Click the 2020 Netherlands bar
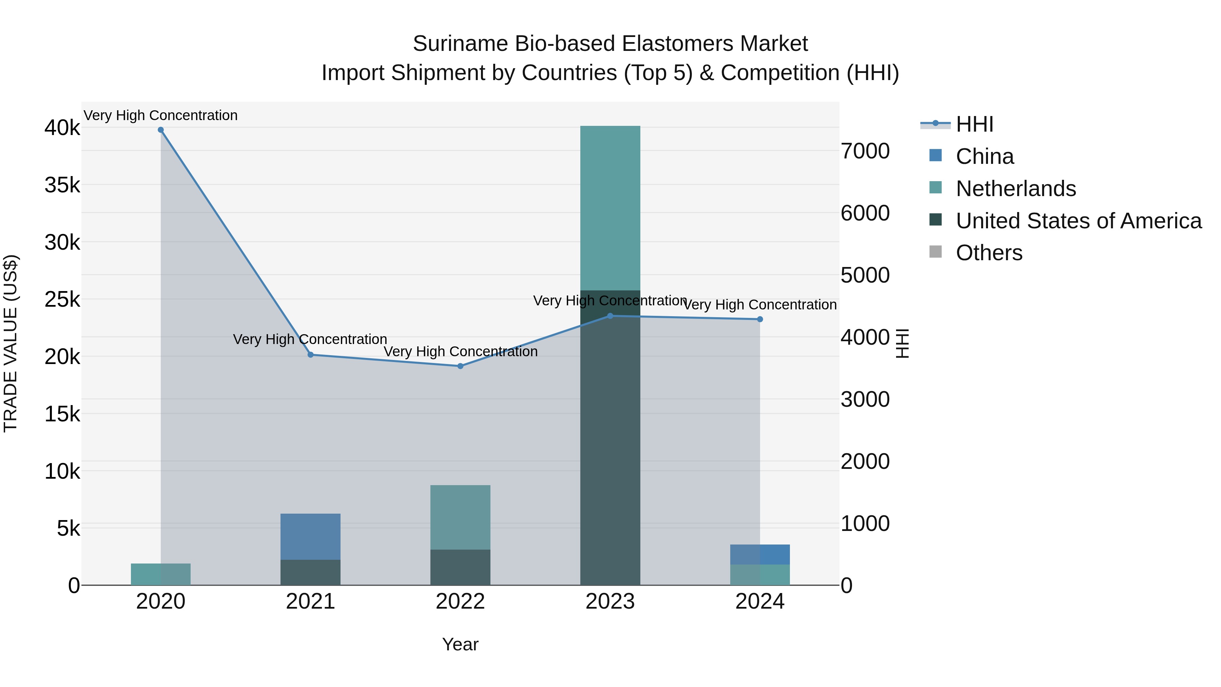This screenshot has width=1221, height=687. (161, 575)
